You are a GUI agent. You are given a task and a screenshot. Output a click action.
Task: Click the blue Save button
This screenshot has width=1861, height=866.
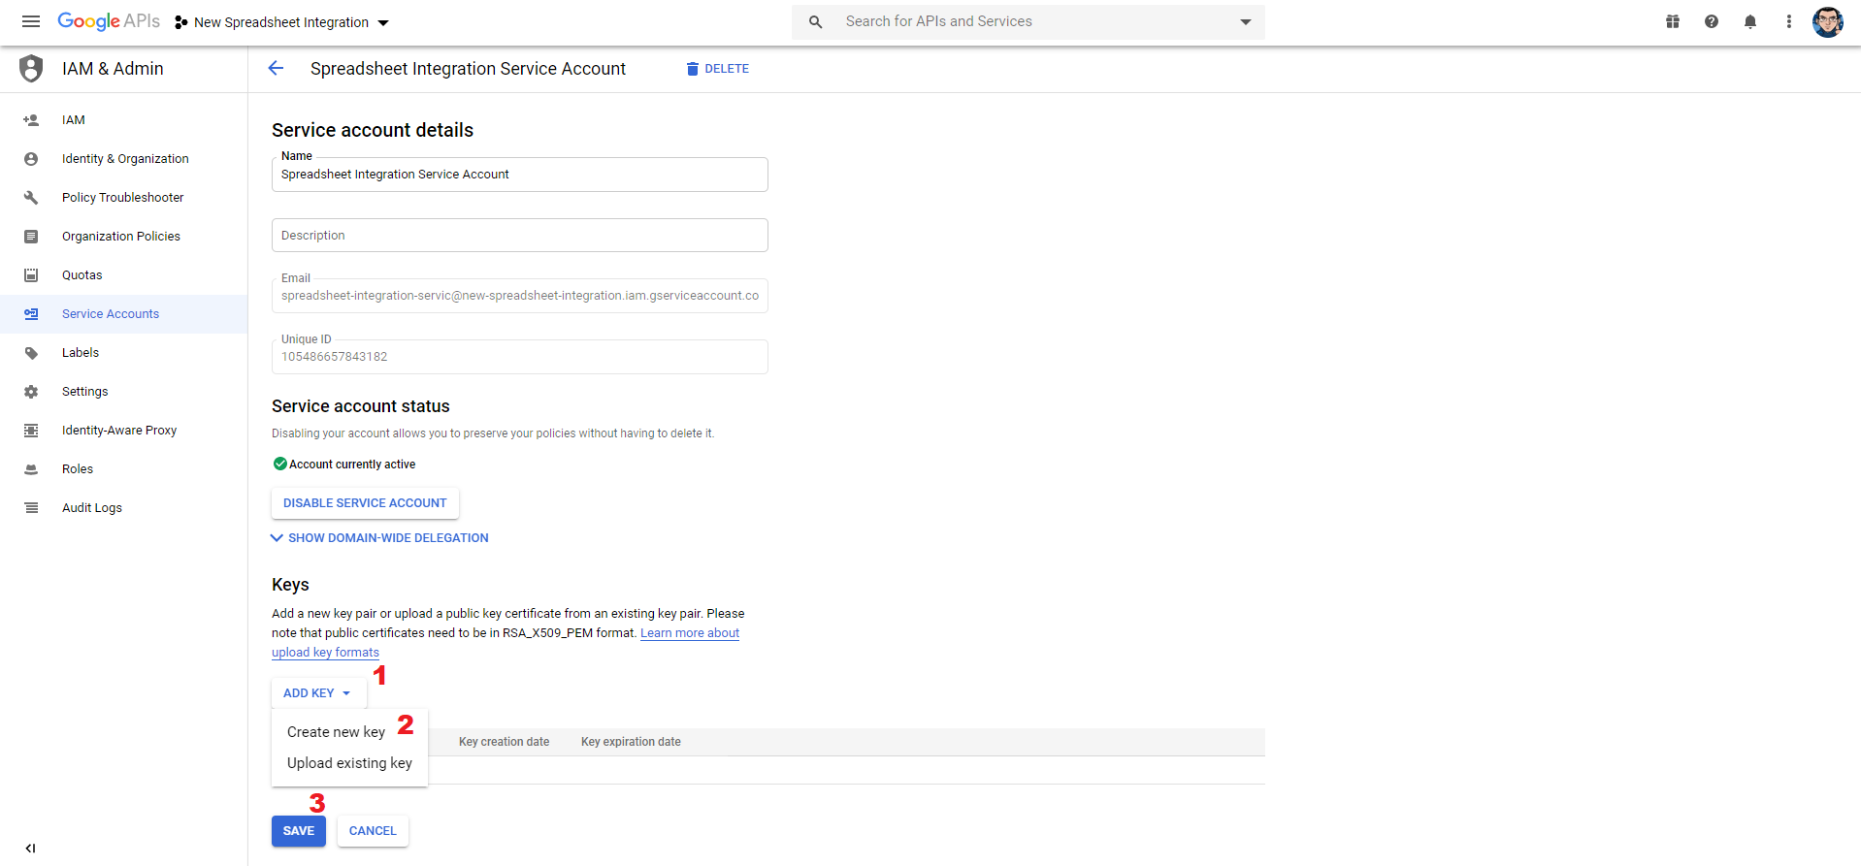click(299, 831)
